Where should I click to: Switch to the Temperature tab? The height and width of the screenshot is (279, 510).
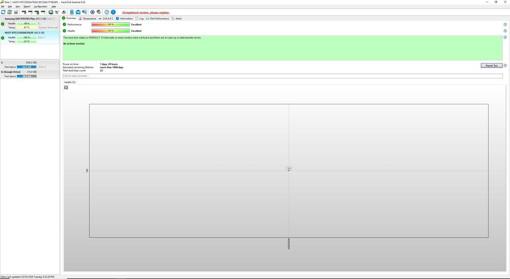(x=88, y=18)
